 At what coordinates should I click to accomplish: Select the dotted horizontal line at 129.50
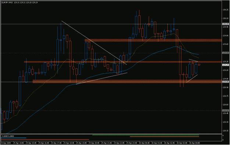point(112,53)
